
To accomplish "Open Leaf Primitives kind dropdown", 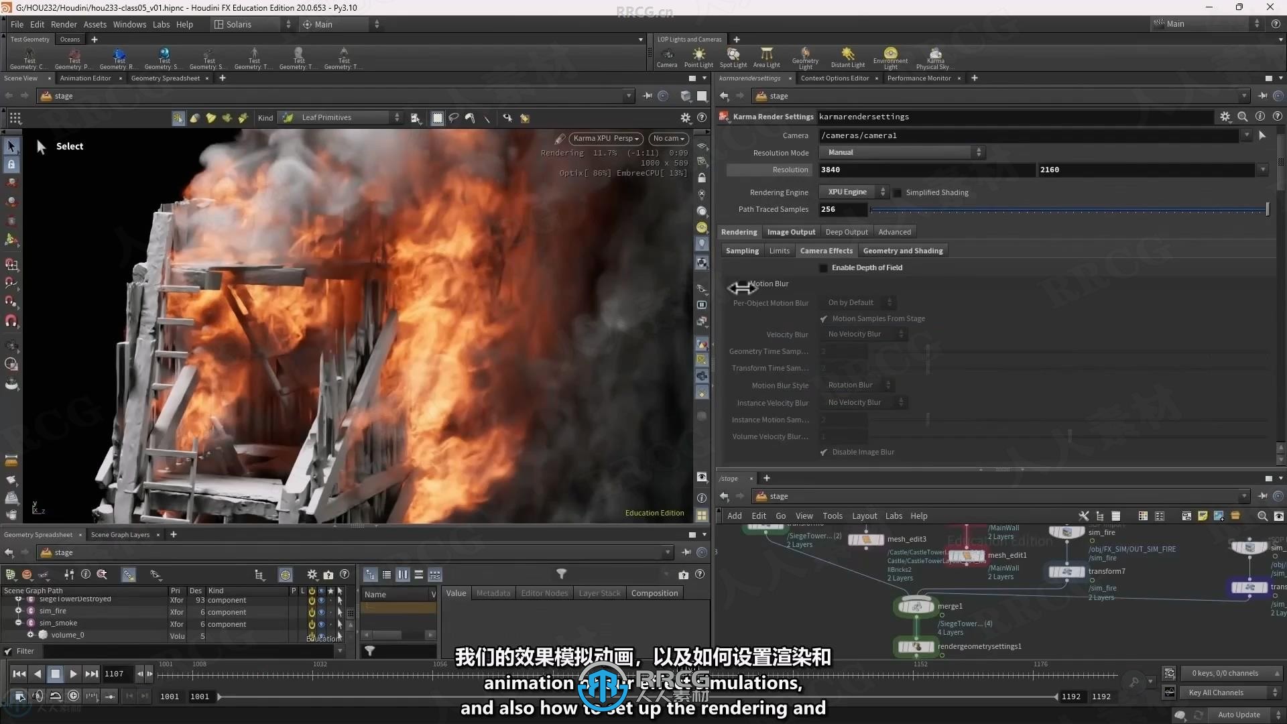I will tap(342, 118).
